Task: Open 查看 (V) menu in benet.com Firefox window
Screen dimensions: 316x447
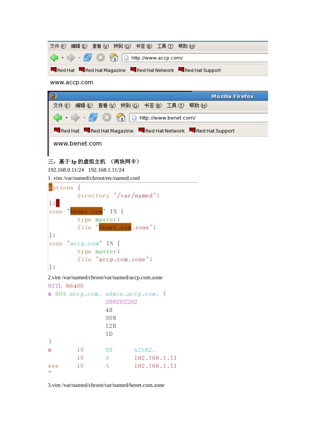Action: coord(107,105)
